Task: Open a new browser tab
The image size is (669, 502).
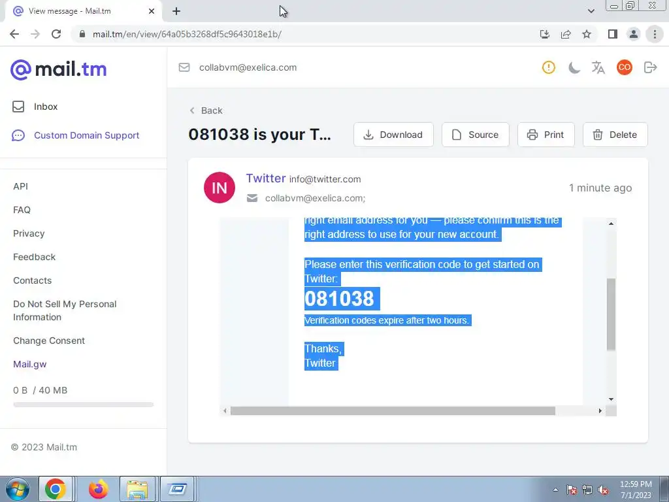Action: click(x=176, y=11)
